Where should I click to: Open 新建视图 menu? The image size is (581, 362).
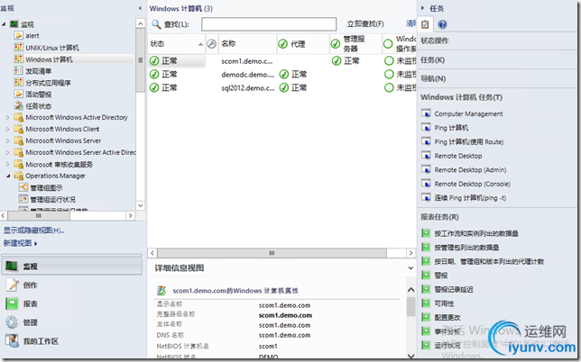[21, 243]
